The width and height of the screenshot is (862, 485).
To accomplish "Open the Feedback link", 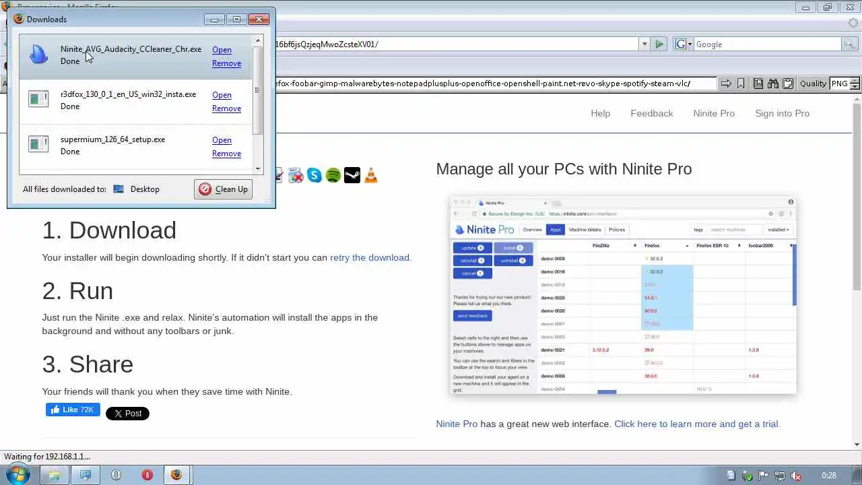I will click(x=651, y=113).
